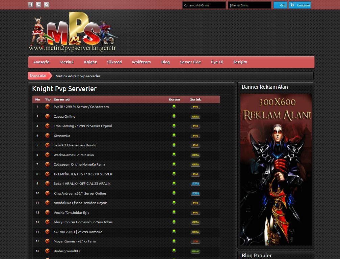This screenshot has width=340, height=259.
Task: Click Knight type icon for WarkoGames
Action: pyautogui.click(x=48, y=155)
